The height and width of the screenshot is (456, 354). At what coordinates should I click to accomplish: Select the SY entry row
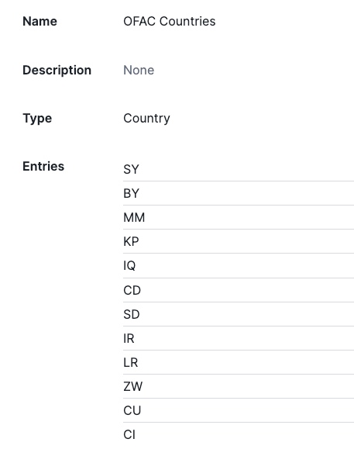(239, 169)
